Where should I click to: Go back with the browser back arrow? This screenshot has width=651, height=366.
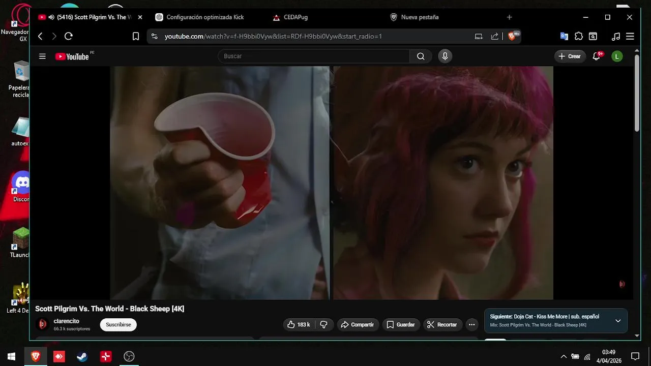[x=40, y=36]
